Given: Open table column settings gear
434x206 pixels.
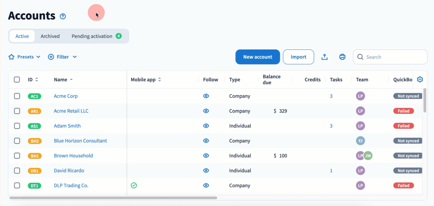Looking at the screenshot, I should click(420, 80).
